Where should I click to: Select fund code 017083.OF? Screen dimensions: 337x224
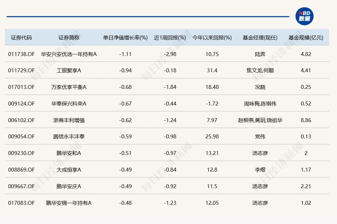pos(21,203)
